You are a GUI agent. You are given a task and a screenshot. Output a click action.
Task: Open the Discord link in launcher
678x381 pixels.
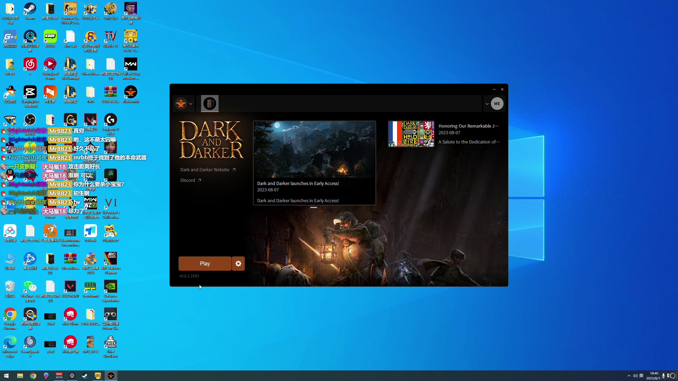coord(191,180)
